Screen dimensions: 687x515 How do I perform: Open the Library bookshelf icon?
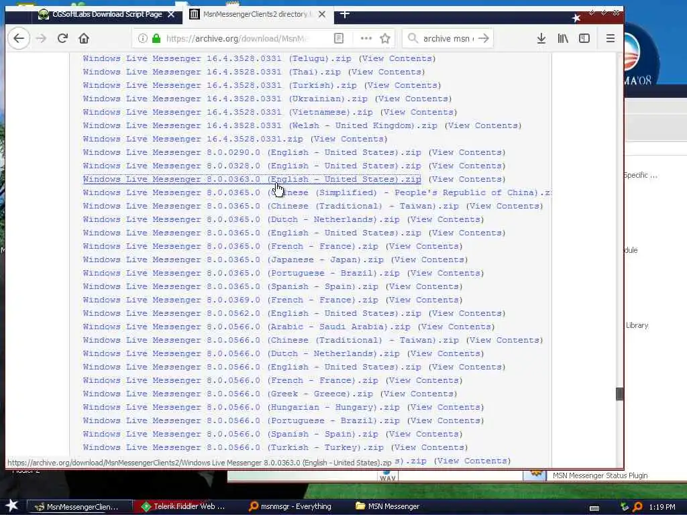coord(563,38)
